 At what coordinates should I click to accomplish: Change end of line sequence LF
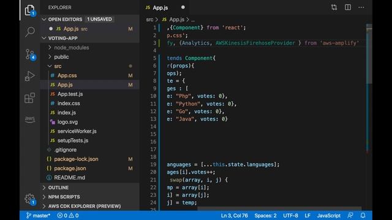307,216
